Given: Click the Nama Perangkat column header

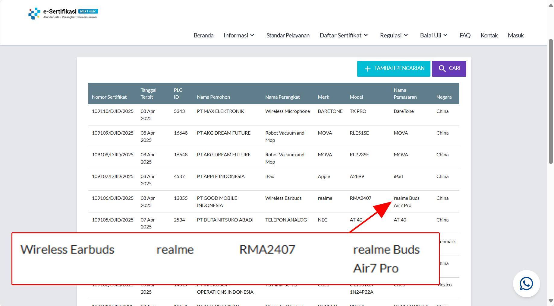Looking at the screenshot, I should 282,97.
